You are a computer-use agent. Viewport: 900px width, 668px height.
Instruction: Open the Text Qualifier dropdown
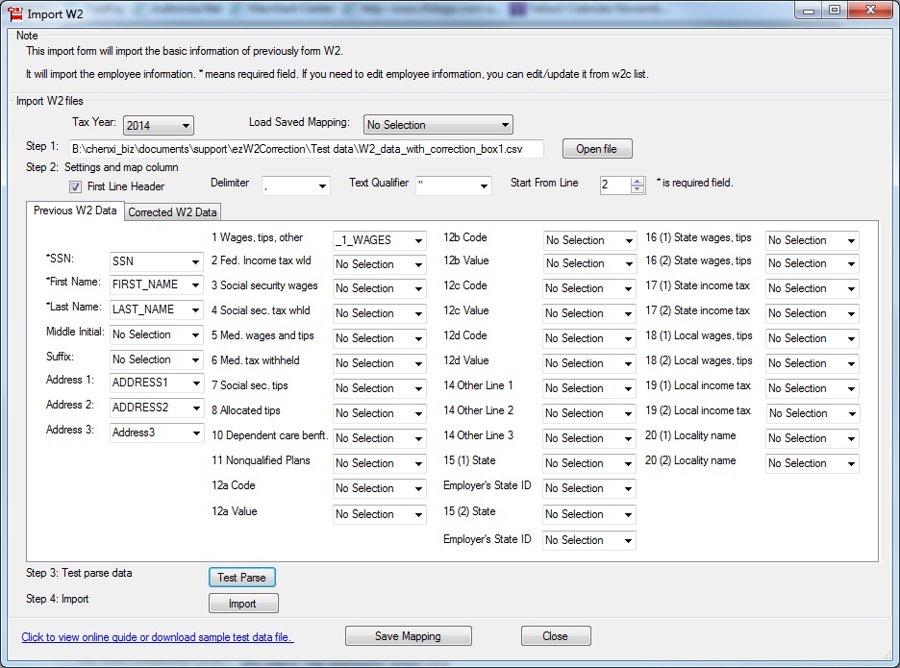pos(453,186)
